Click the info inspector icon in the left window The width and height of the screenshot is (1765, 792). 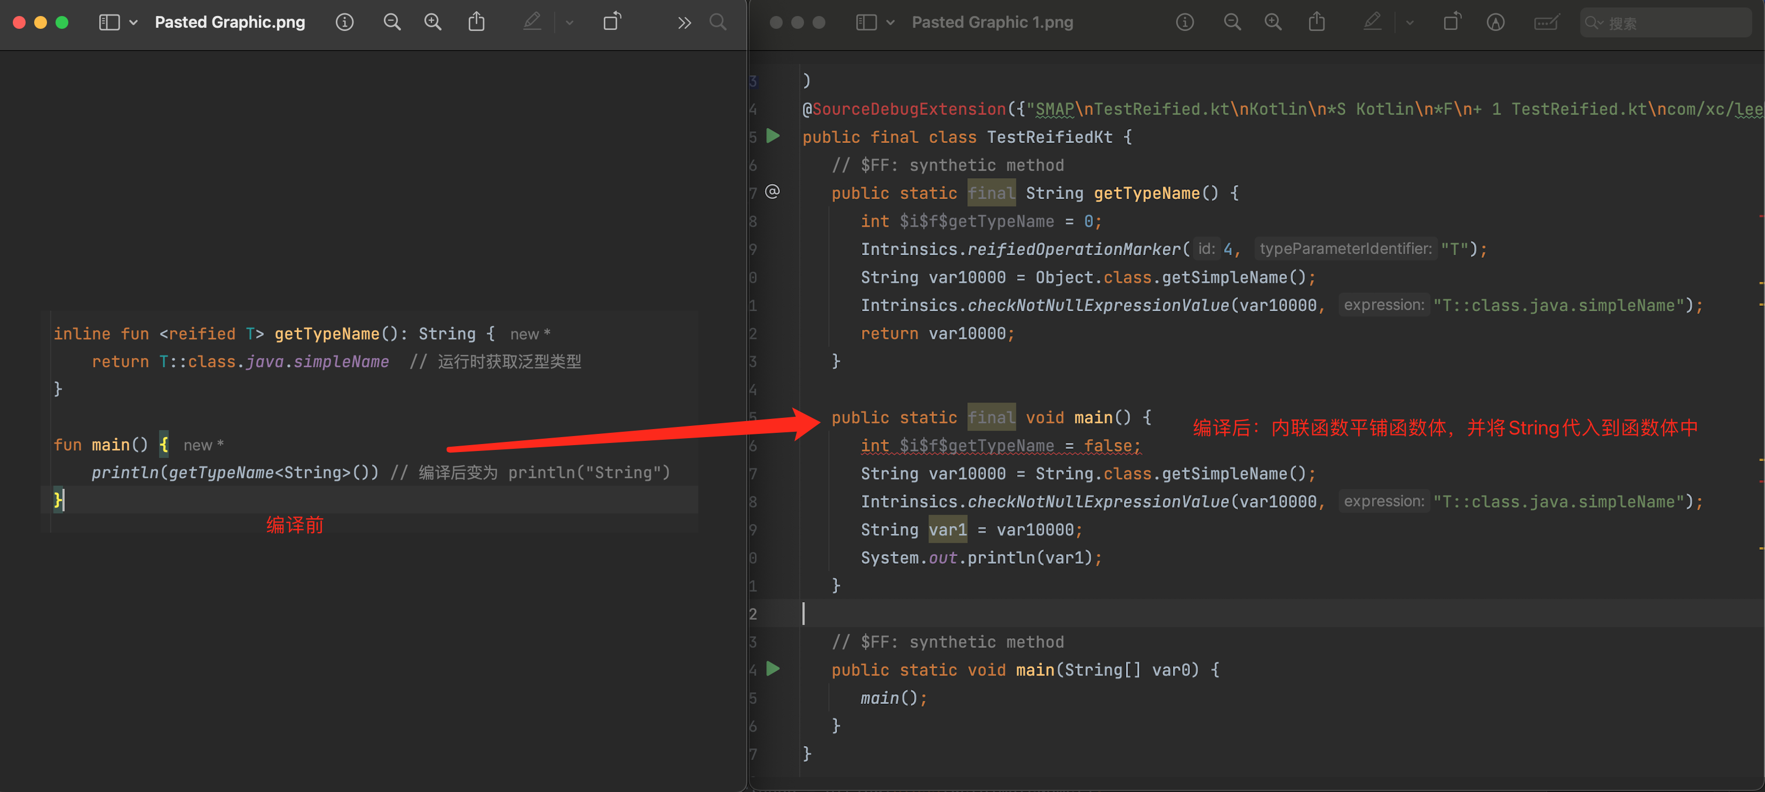point(345,22)
